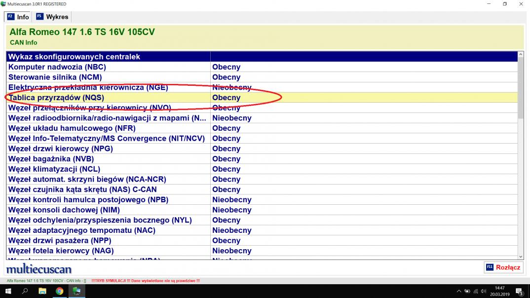Image resolution: width=530 pixels, height=298 pixels.
Task: Minimize the Multiecuscan window
Action: [x=489, y=4]
